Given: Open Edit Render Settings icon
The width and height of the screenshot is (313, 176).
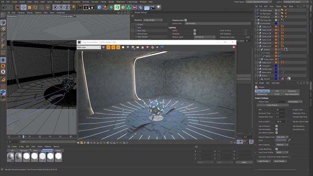Looking at the screenshot, I should point(92,7).
